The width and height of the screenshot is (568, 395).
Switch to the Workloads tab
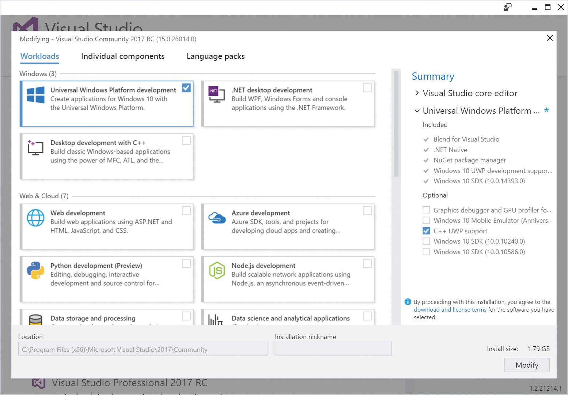point(40,56)
